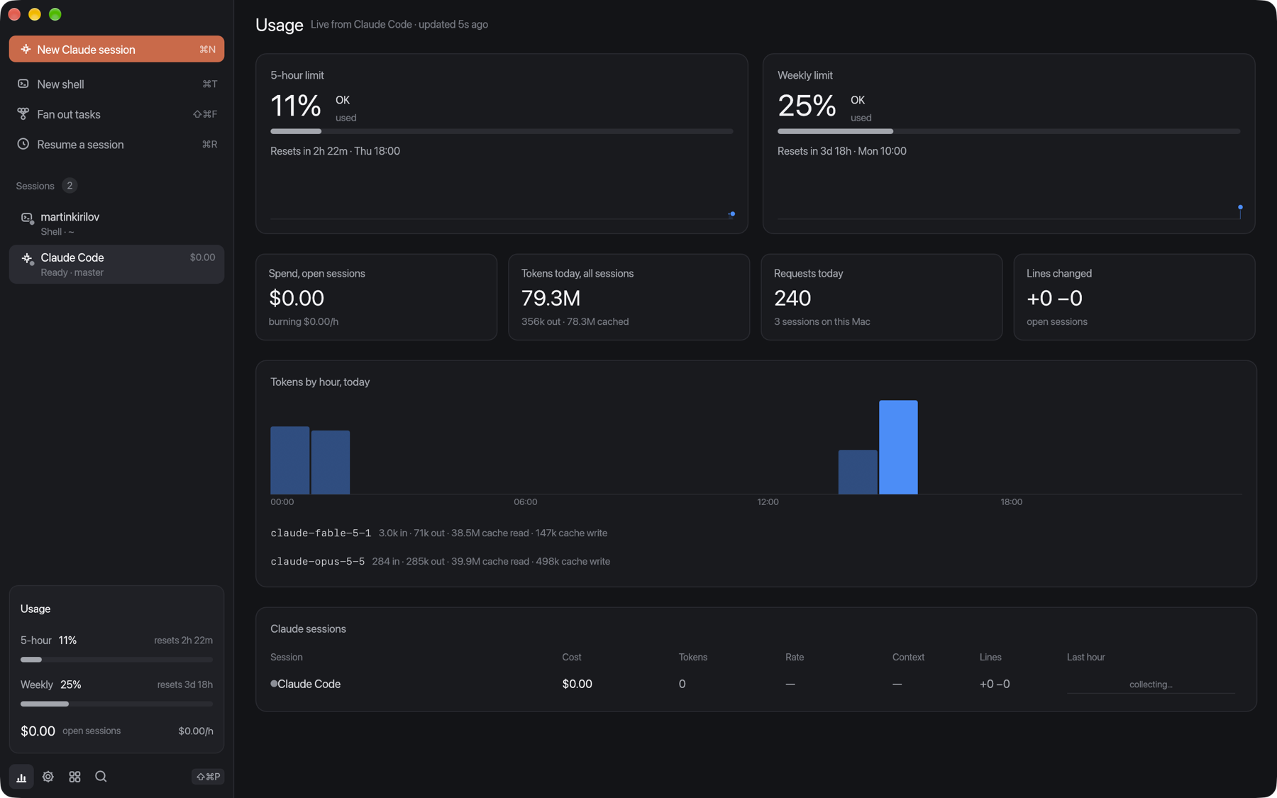This screenshot has width=1277, height=798.
Task: Click the status dot beside Claude Code row
Action: (x=274, y=684)
